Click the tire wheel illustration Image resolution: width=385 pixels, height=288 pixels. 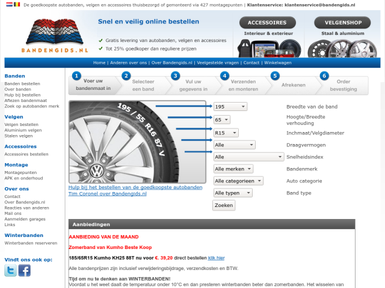pos(137,142)
